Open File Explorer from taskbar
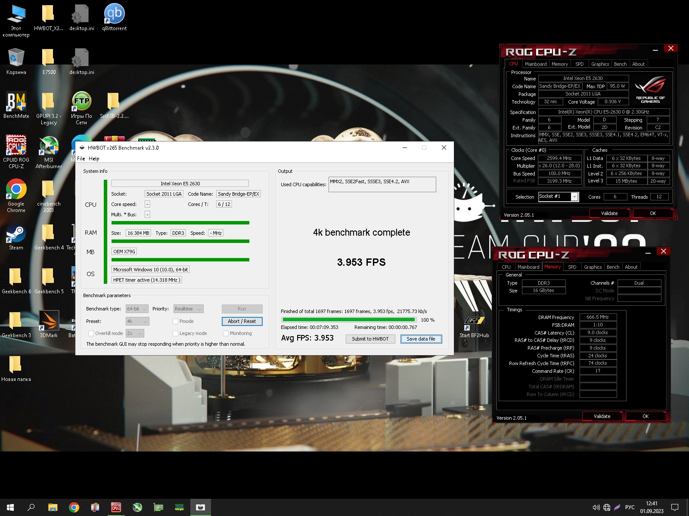The image size is (689, 516). [53, 507]
